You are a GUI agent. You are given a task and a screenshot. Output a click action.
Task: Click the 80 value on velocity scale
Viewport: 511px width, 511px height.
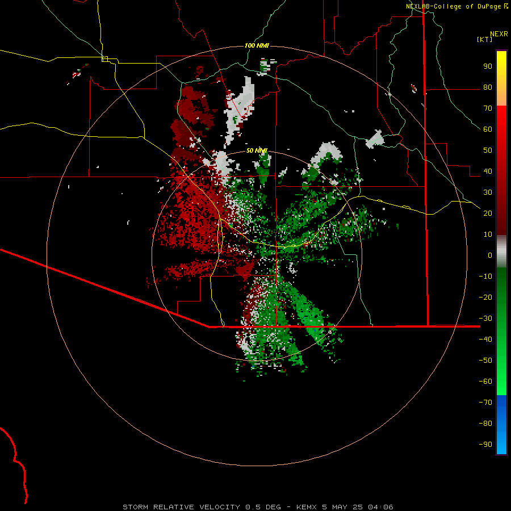click(x=488, y=87)
